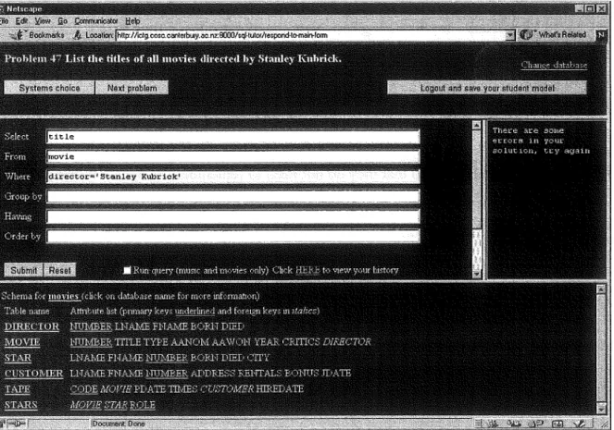
Task: Click NUMBER attribute in the DIRECTOR row
Action: coord(91,326)
